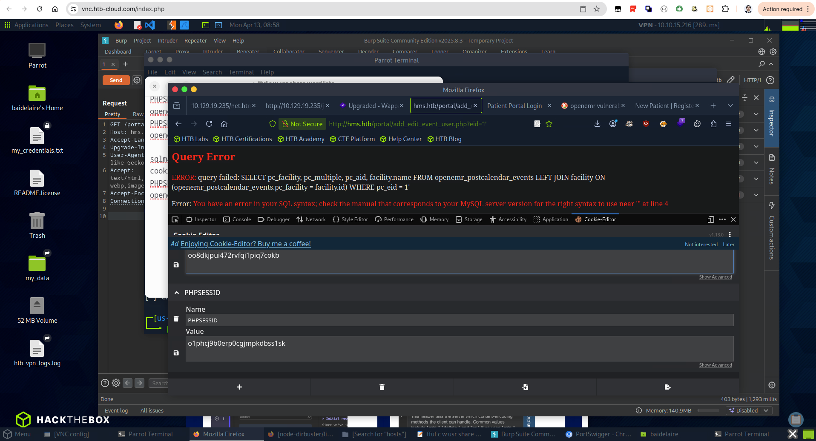Screen dimensions: 816x441
Task: Open a new Firefox tab
Action: click(713, 106)
